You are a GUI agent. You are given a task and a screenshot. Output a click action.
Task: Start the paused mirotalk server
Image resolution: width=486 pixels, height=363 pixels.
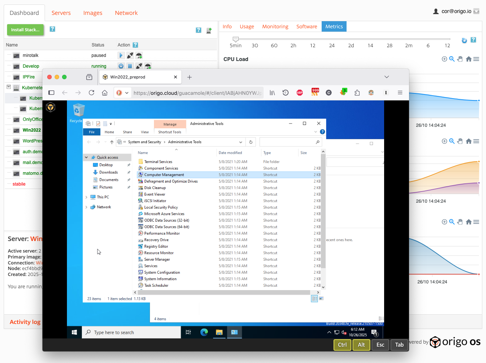pyautogui.click(x=121, y=55)
